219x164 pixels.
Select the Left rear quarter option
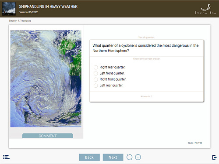tap(95, 85)
